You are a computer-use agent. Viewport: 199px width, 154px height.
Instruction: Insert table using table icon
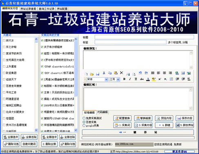[183, 73]
